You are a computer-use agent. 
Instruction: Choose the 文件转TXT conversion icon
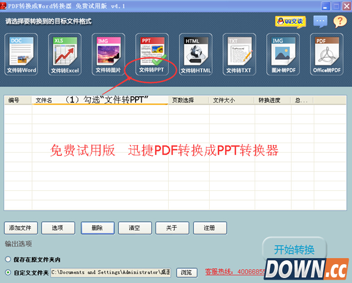239,54
